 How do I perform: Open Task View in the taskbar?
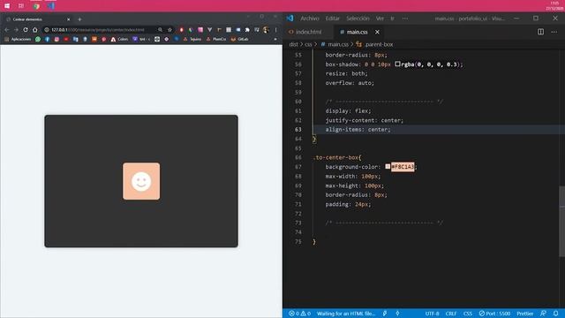[x=21, y=6]
